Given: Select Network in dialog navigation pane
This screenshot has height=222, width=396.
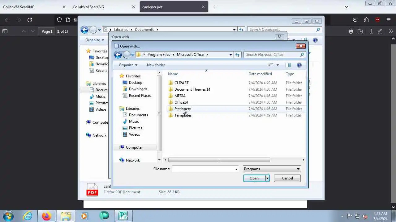Looking at the screenshot, I should coord(133,160).
